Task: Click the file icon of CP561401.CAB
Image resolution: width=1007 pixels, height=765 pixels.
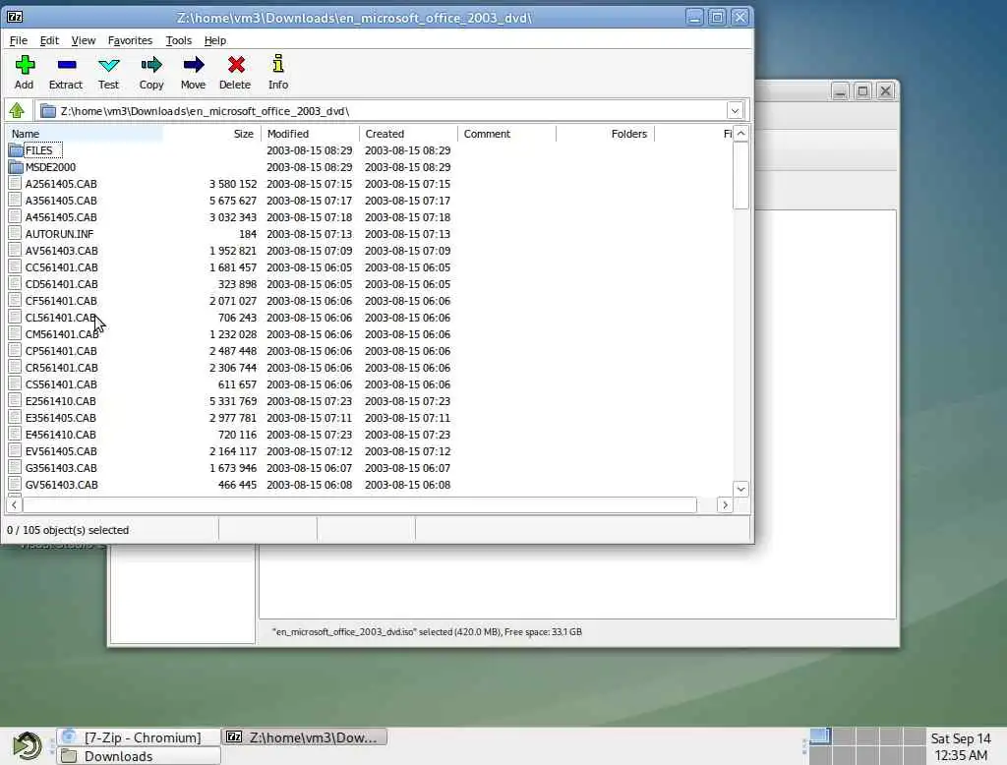Action: click(x=16, y=351)
